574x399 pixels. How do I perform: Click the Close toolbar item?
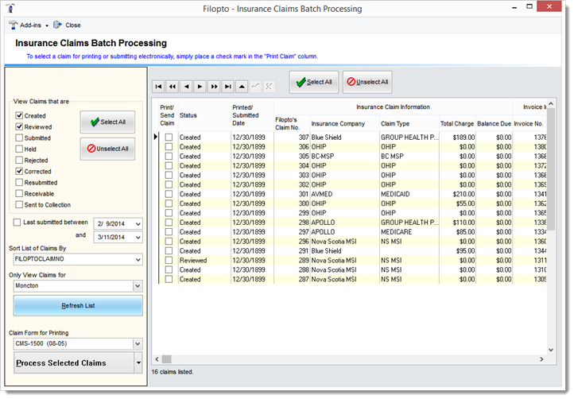click(67, 25)
